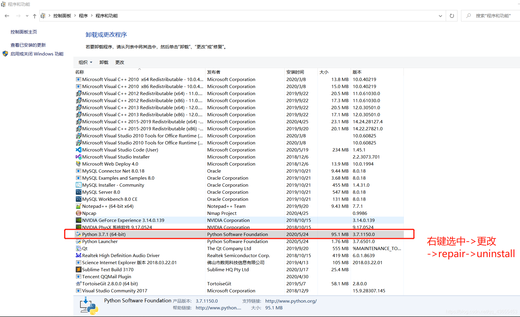Click 卸载 toolbar button
Viewport: 520px width, 317px height.
104,62
